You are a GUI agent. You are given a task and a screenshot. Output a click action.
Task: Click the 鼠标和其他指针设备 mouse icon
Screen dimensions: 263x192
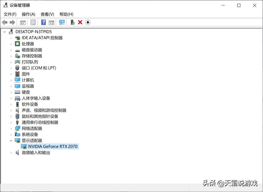18,116
